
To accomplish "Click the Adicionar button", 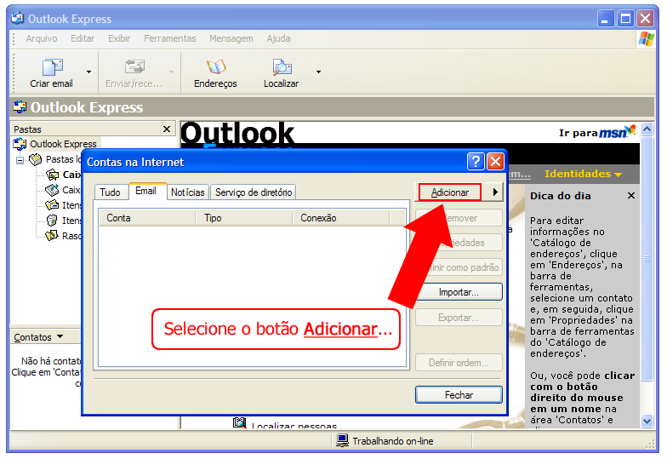I will [x=450, y=192].
